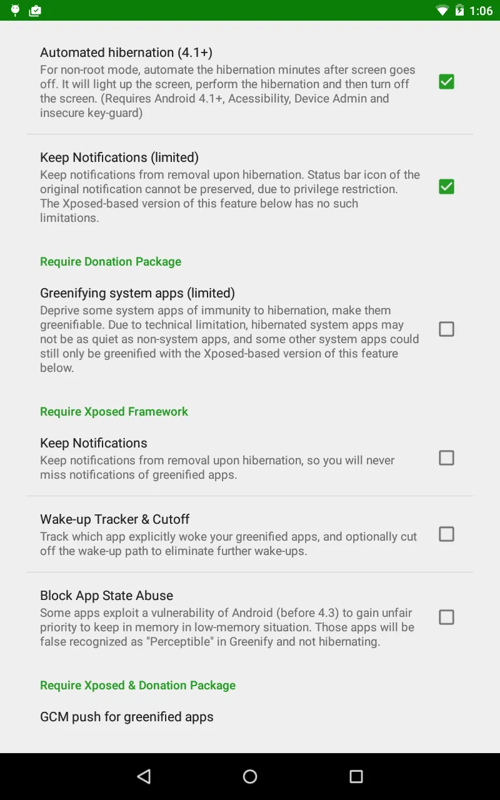Tap the Require Xposed Framework header
The height and width of the screenshot is (800, 500).
tap(114, 411)
